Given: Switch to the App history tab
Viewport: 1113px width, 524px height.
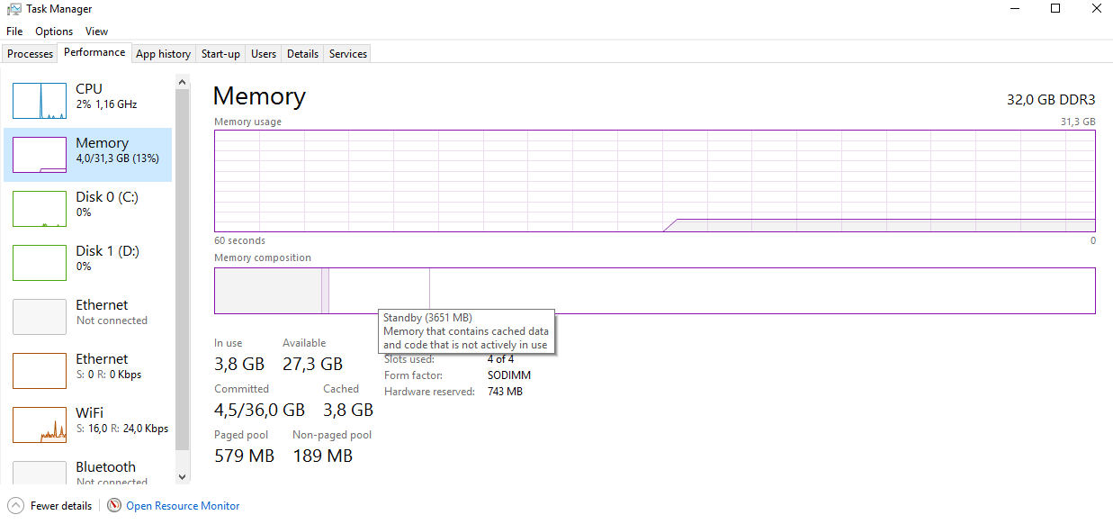Looking at the screenshot, I should pos(163,54).
